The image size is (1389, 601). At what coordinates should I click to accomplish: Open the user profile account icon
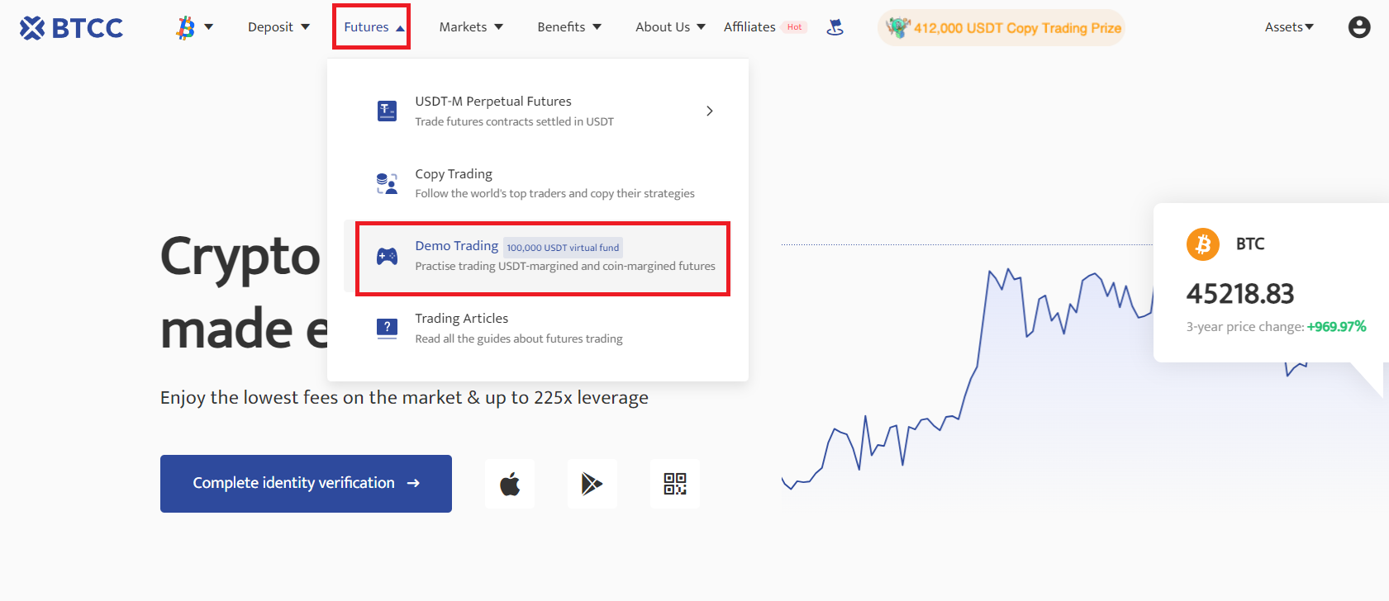pos(1359,27)
